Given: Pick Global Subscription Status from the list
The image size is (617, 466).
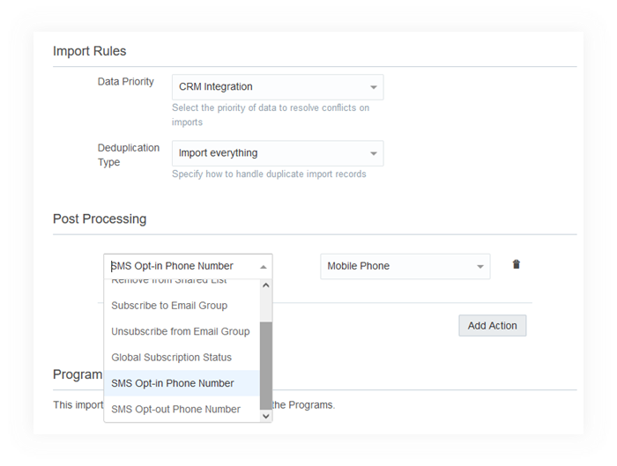Looking at the screenshot, I should click(x=171, y=358).
